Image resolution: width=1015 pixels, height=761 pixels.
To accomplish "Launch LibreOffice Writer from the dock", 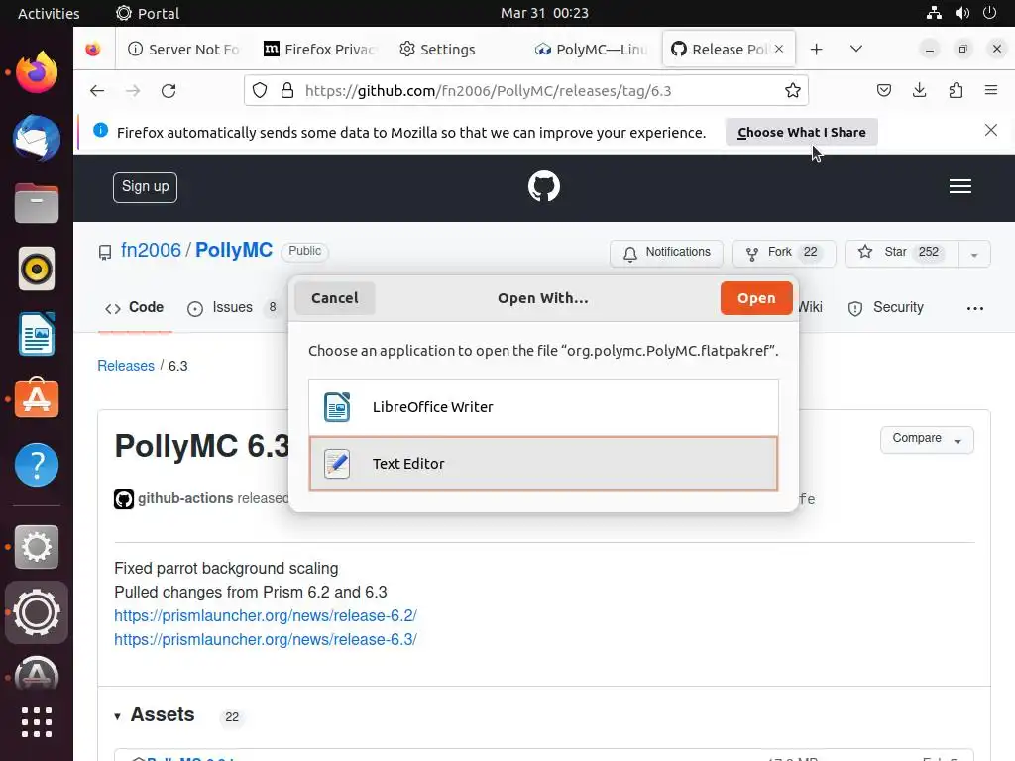I will point(37,334).
